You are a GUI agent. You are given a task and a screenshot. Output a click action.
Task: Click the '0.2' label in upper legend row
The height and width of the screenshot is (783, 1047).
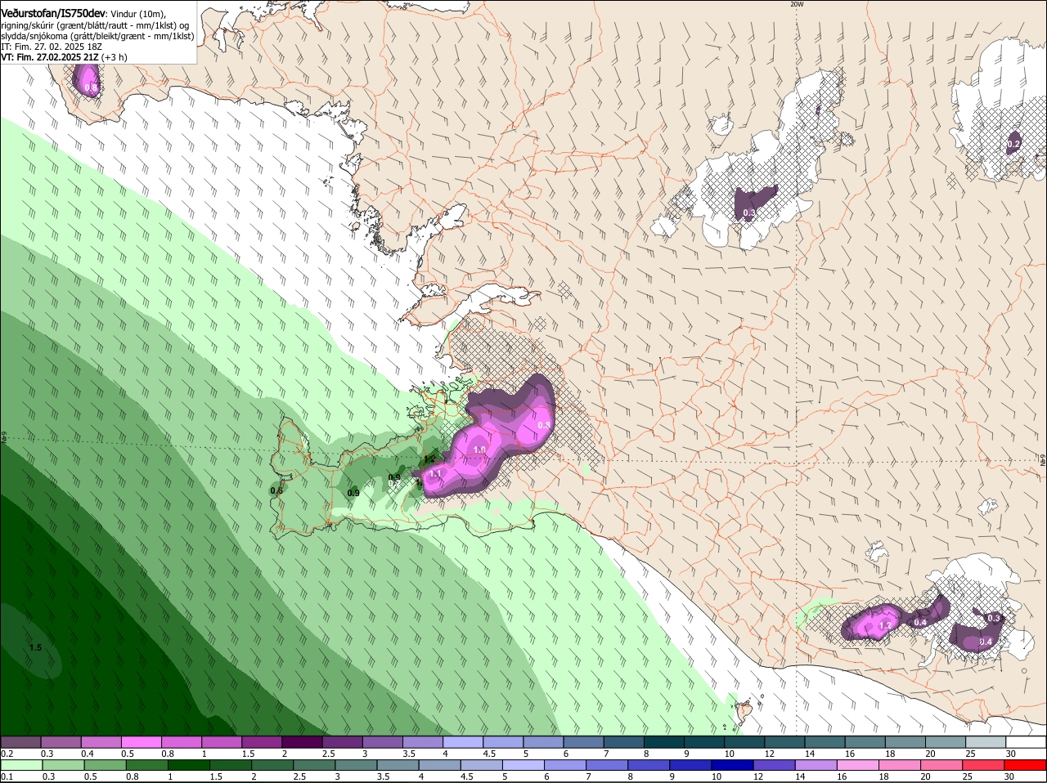pyautogui.click(x=7, y=753)
